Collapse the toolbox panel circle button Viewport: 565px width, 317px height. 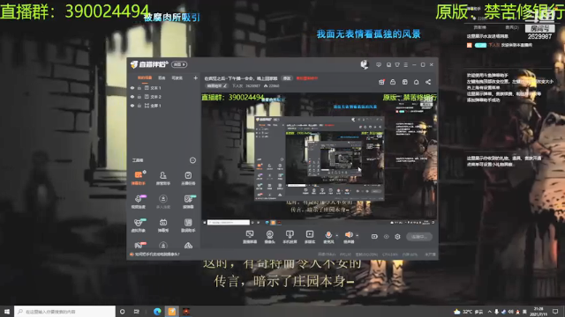point(192,160)
